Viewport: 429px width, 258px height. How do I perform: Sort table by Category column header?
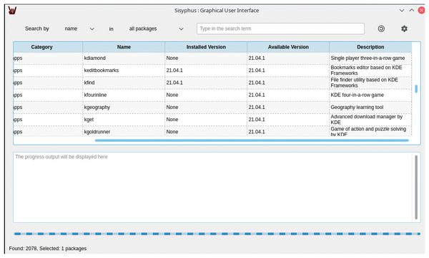(41, 47)
